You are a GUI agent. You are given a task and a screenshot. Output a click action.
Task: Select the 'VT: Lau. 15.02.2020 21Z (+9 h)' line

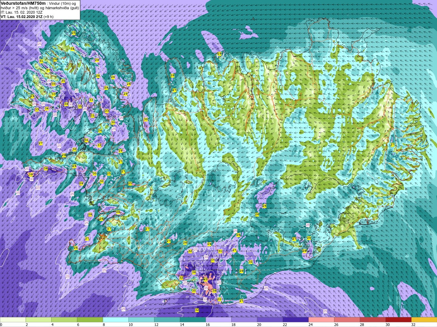(x=27, y=17)
